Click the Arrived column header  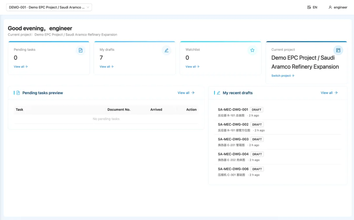pyautogui.click(x=156, y=110)
